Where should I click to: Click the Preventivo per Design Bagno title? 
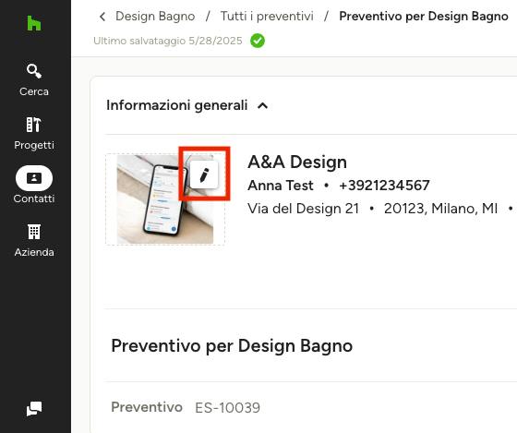(232, 346)
